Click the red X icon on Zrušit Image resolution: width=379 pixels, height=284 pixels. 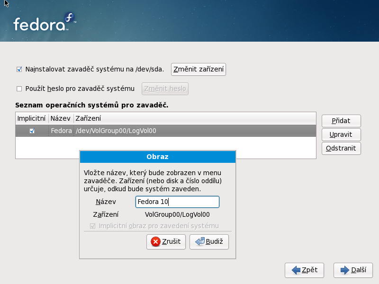pos(155,242)
